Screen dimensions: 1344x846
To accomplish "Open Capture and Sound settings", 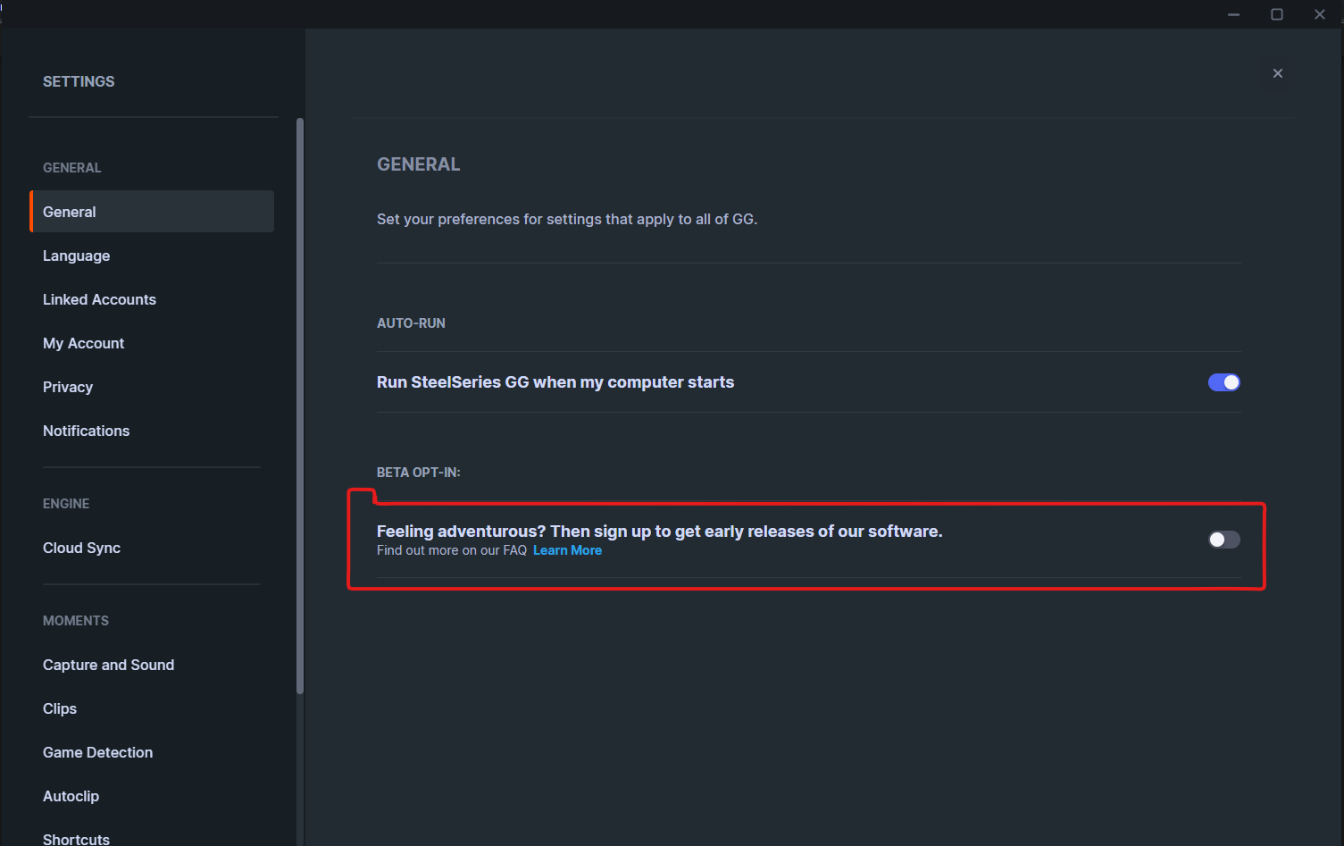I will pyautogui.click(x=108, y=665).
